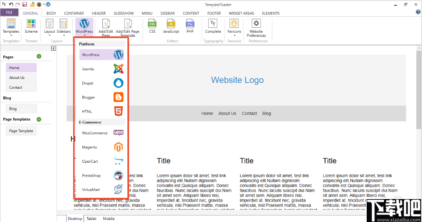Click the WordPress icon in title bar

pyautogui.click(x=48, y=4)
